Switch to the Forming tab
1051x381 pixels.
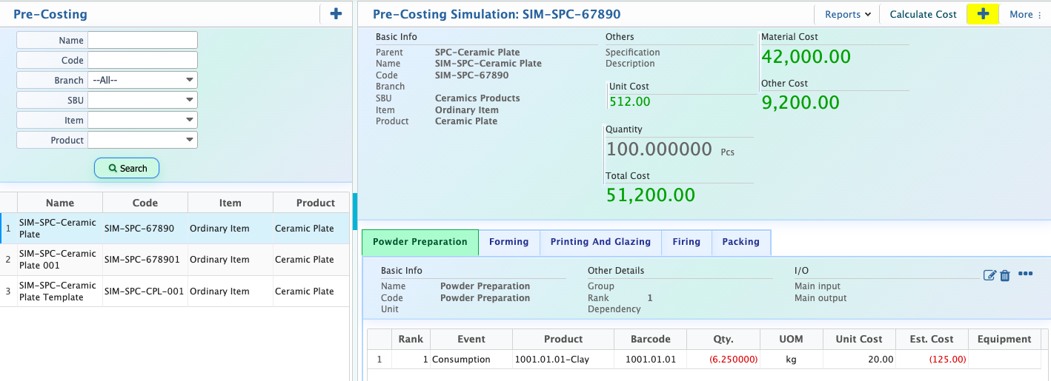tap(508, 242)
